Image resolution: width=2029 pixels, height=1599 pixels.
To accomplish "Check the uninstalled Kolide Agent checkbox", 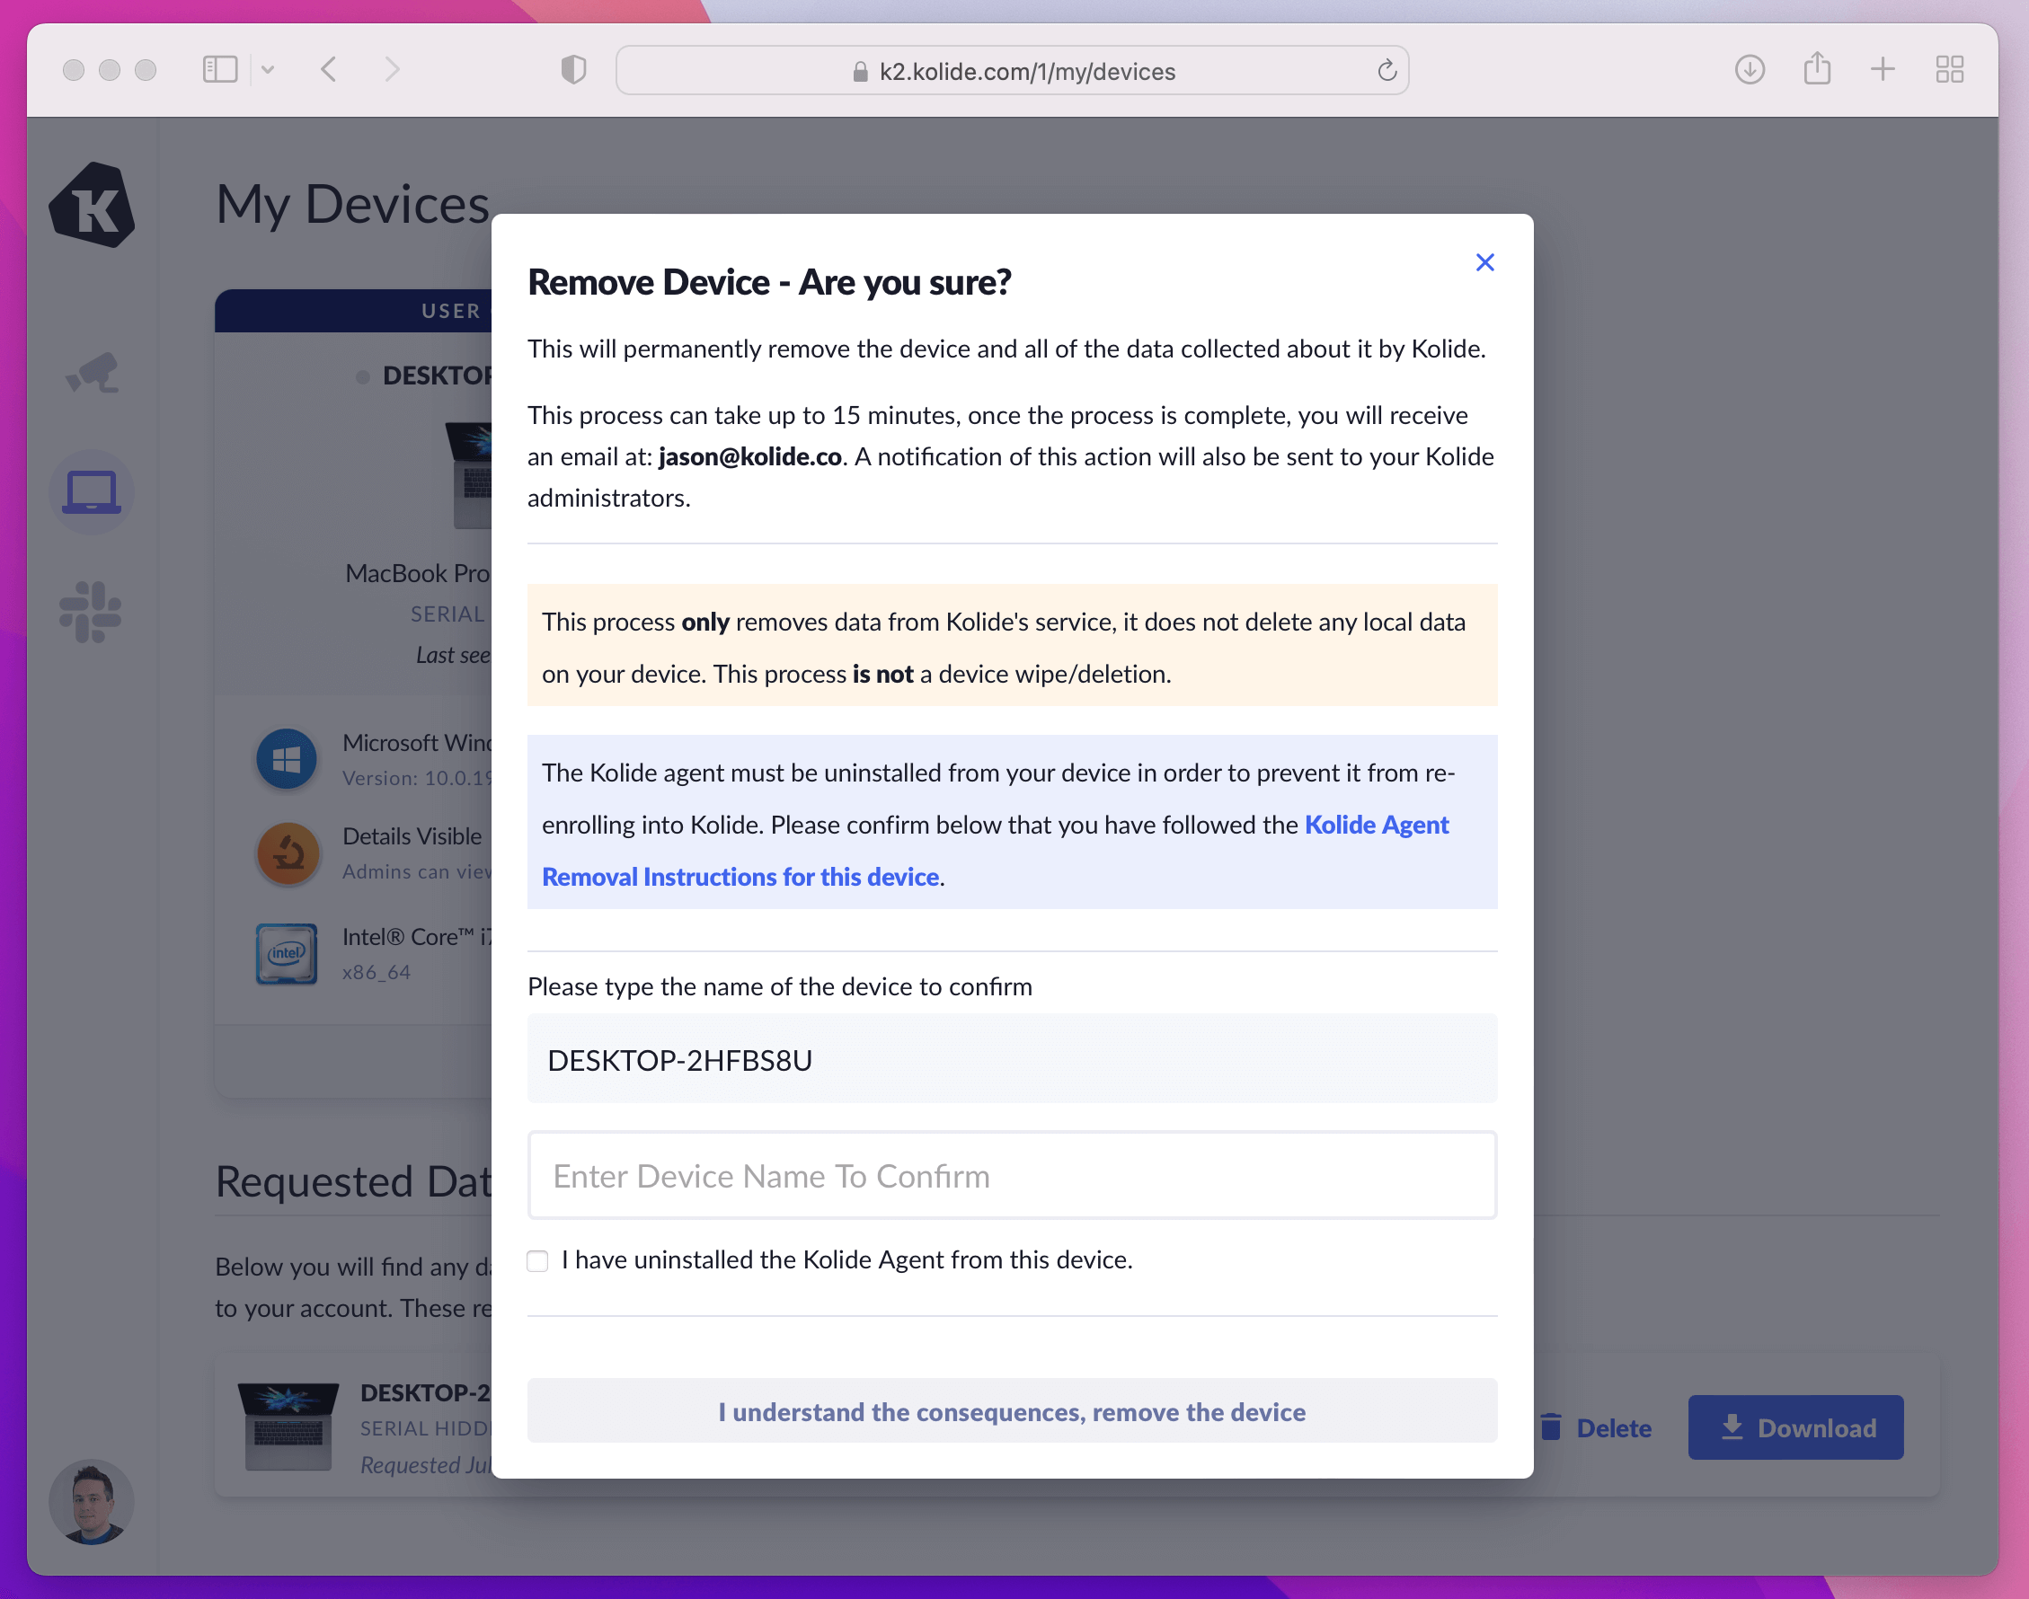I will [537, 1260].
